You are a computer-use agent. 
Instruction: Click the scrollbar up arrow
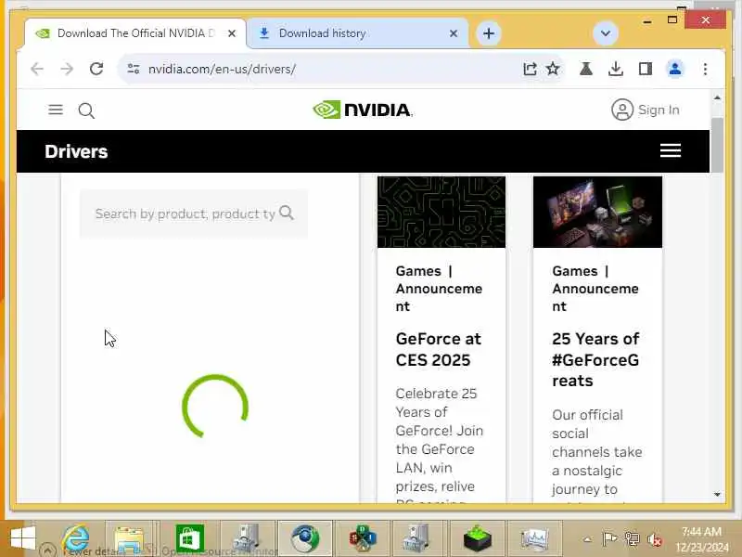click(x=717, y=98)
